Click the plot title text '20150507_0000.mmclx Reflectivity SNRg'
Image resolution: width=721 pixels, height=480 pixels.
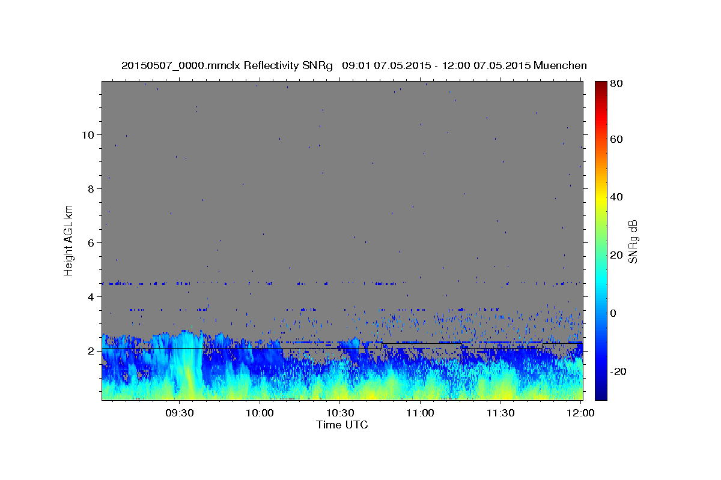click(x=227, y=65)
